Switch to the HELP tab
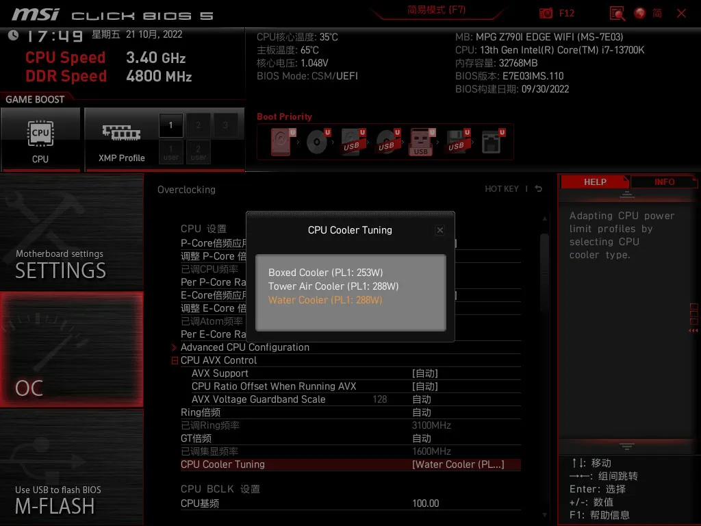This screenshot has height=526, width=701. pos(595,181)
